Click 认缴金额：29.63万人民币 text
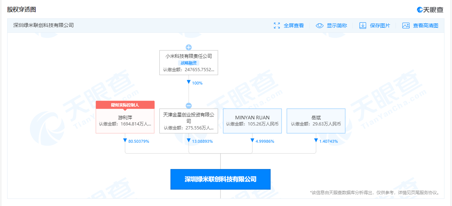Image resolution: width=452 pixels, height=206 pixels. pos(316,124)
